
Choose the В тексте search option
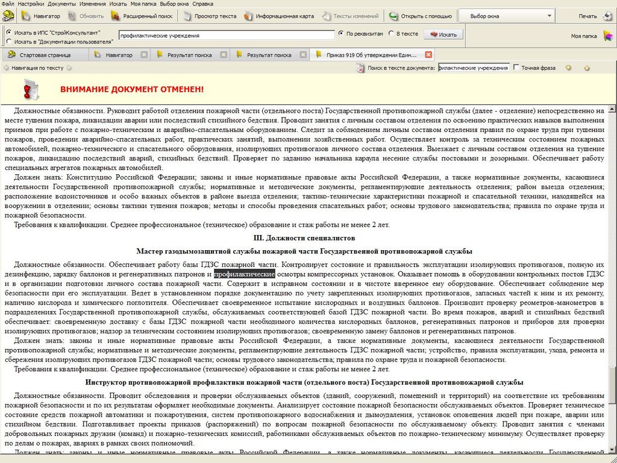click(390, 34)
